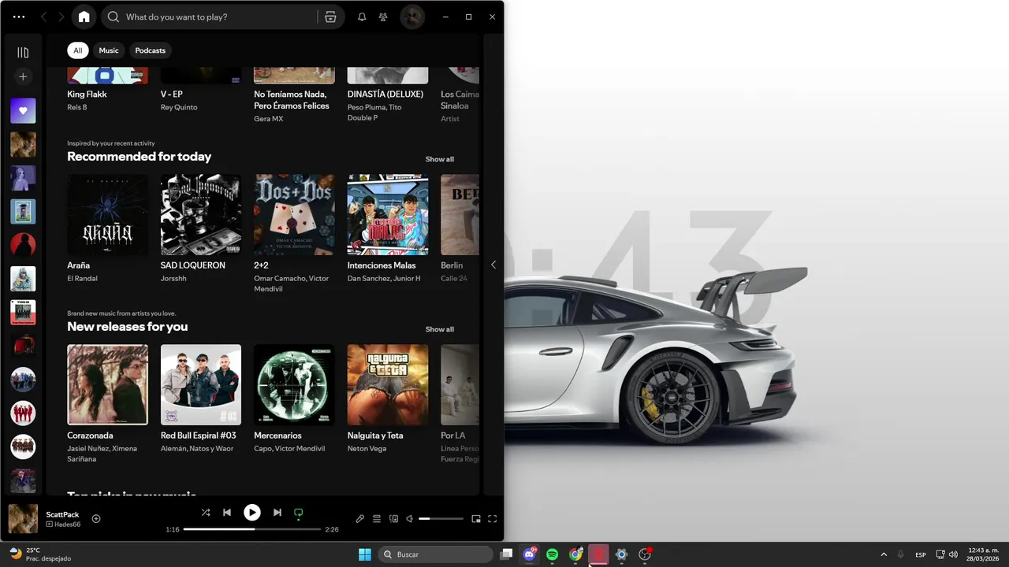The image size is (1009, 567).
Task: Click the taskbar Buscar search box
Action: (436, 554)
